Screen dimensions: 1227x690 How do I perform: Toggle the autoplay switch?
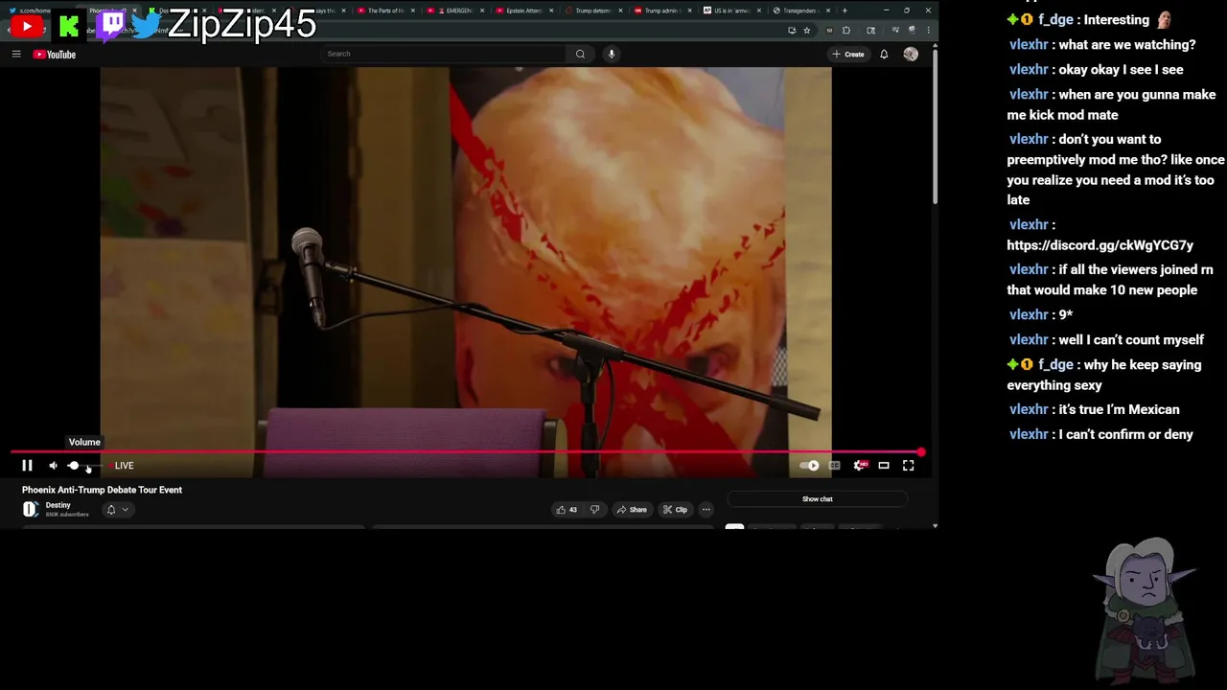[810, 466]
